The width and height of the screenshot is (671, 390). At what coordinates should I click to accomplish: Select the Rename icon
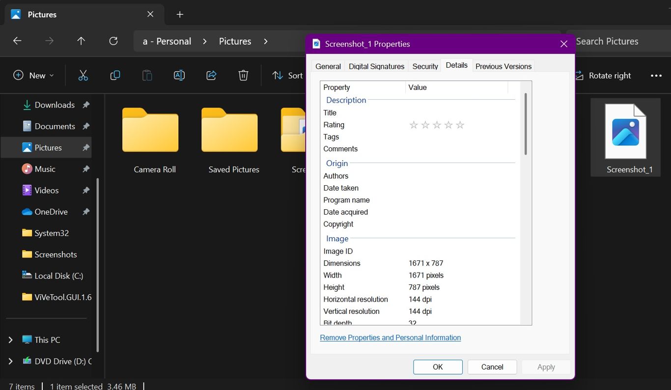coord(179,75)
